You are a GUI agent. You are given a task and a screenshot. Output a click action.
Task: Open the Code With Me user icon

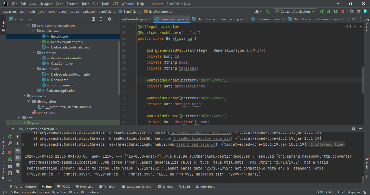(258, 12)
